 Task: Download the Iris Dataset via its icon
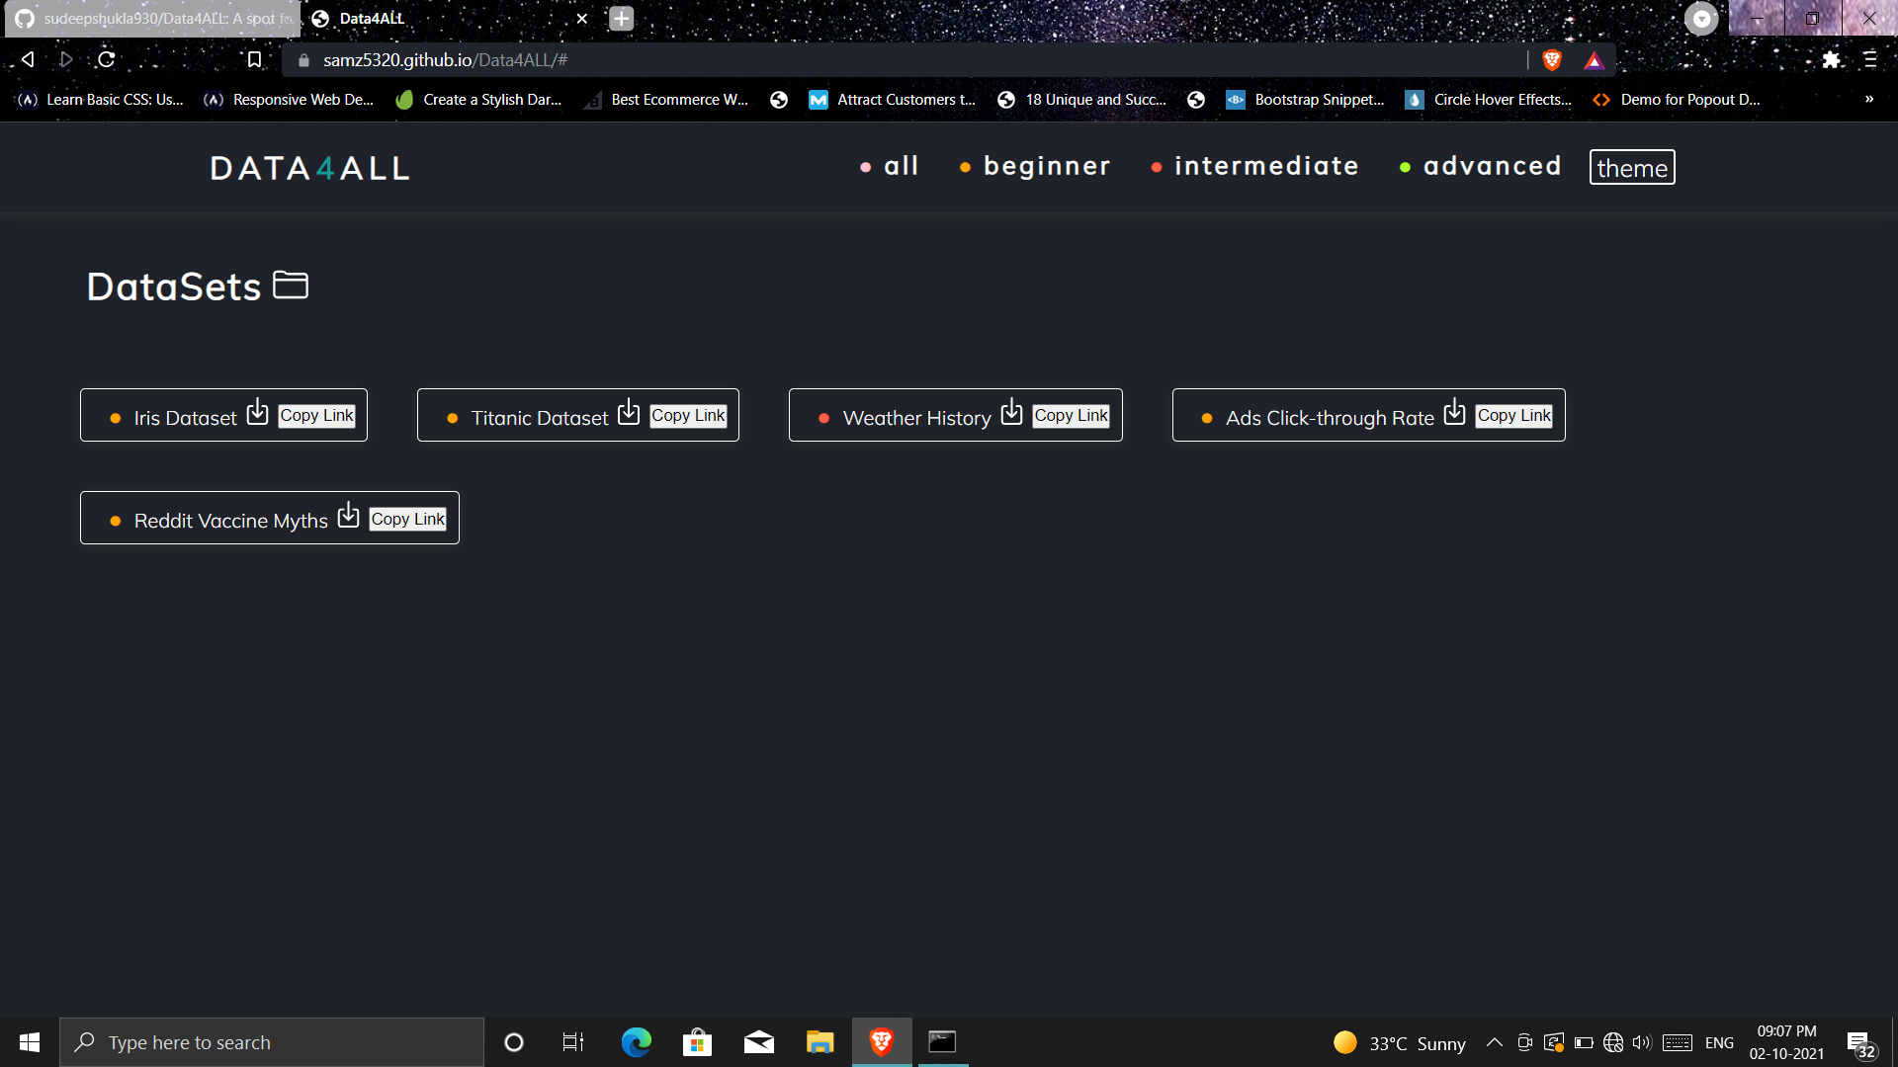(257, 412)
